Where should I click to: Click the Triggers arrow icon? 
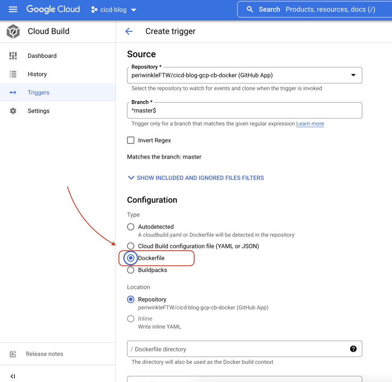(13, 93)
